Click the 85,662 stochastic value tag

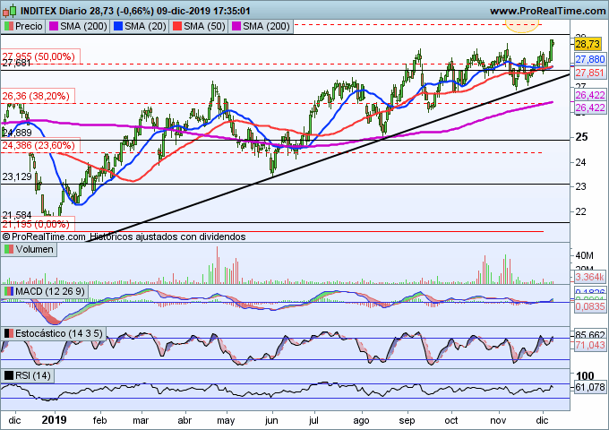coord(590,335)
